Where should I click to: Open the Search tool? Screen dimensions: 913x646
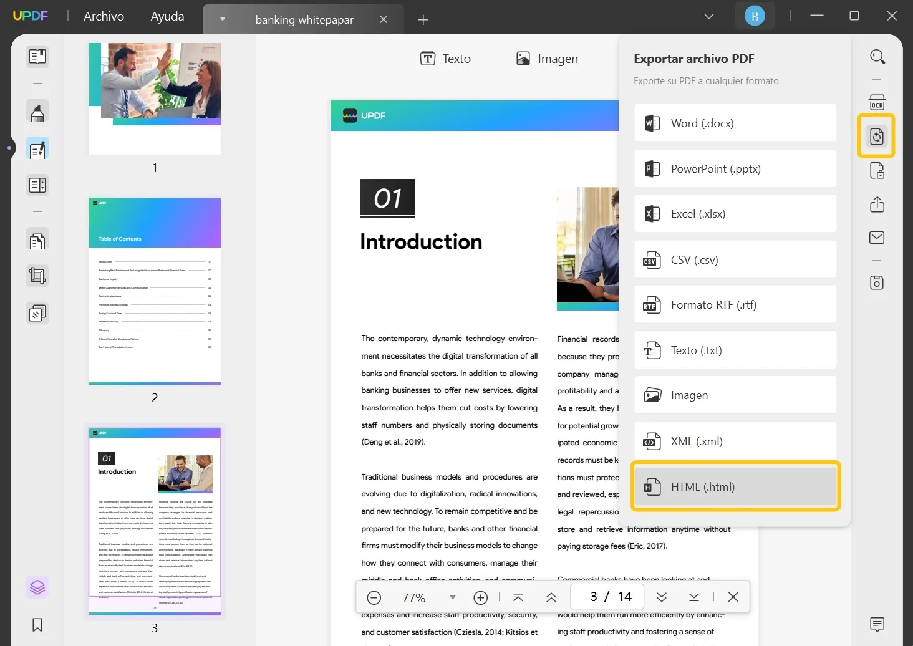coord(877,57)
